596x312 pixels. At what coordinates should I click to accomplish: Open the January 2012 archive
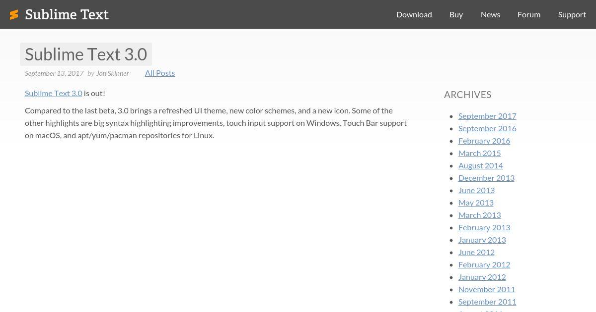pos(482,277)
